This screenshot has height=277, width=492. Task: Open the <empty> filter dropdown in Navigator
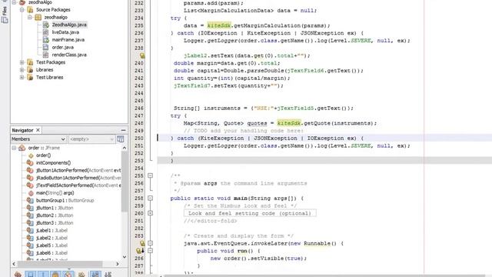91,138
